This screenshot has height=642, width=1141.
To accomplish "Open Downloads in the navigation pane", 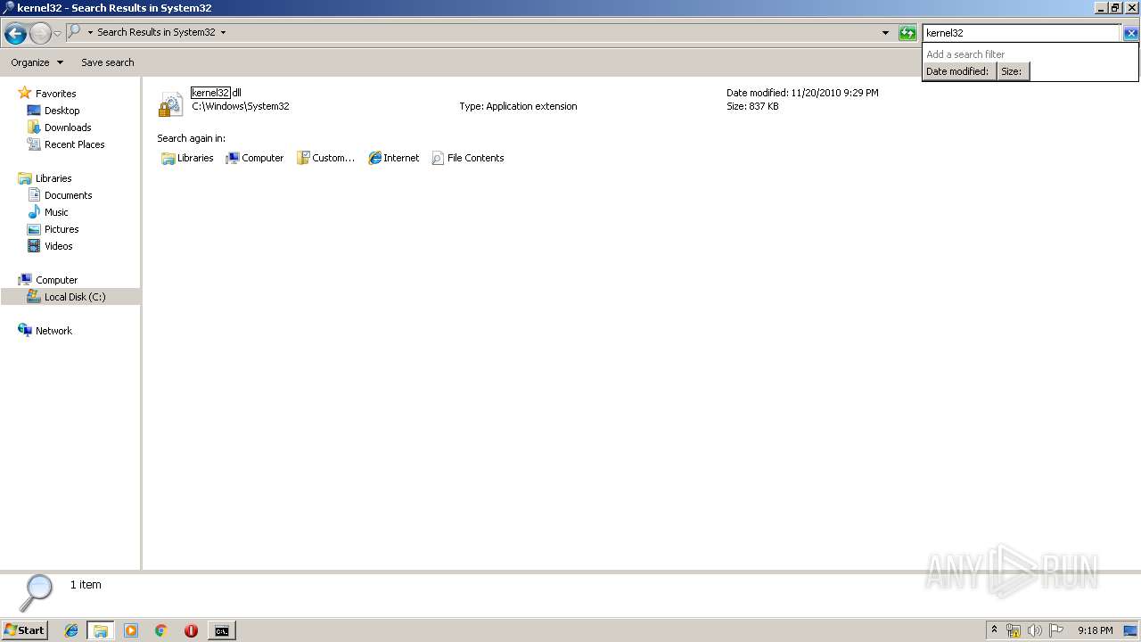I will 68,128.
